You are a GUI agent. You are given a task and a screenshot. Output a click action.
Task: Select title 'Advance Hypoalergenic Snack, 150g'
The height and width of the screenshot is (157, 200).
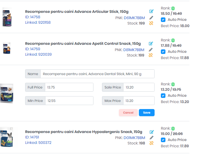pos(108,132)
